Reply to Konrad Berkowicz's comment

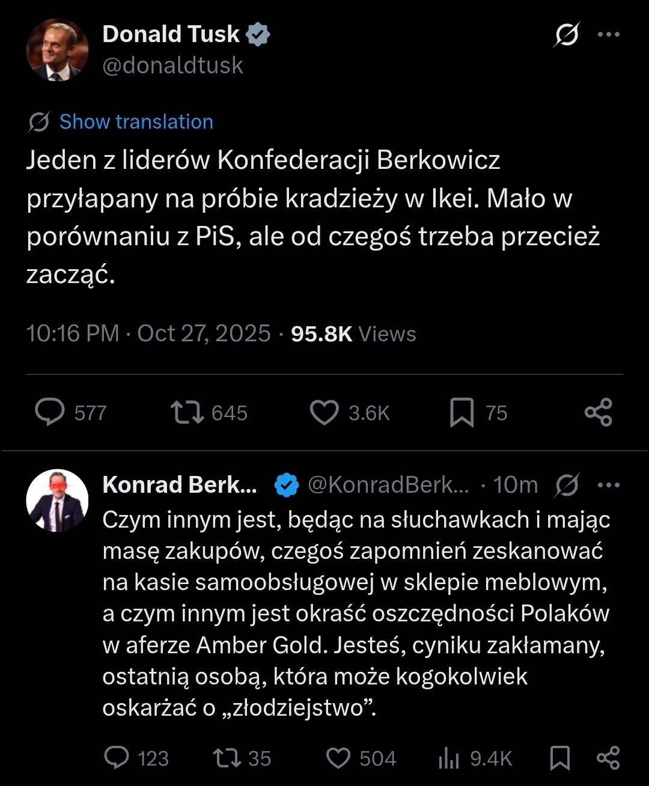pyautogui.click(x=117, y=758)
